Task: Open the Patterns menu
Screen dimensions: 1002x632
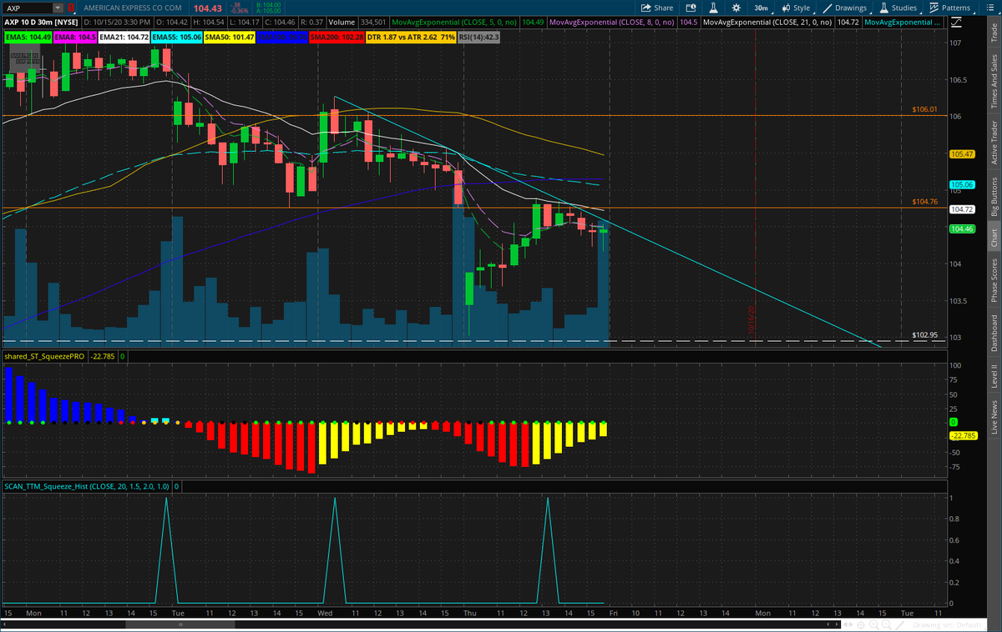Action: (949, 8)
